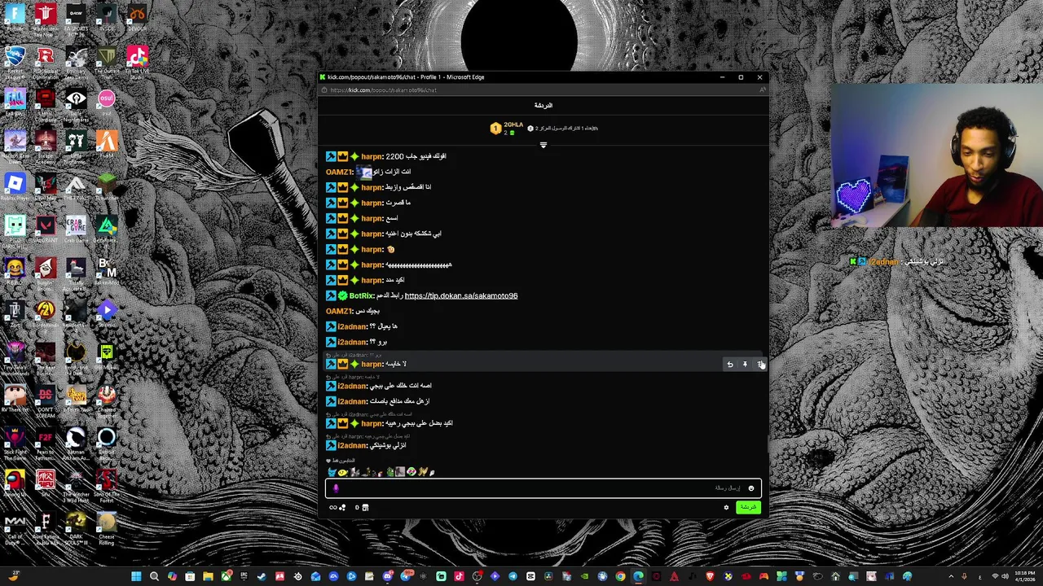Launch osu! desktop shortcut
The width and height of the screenshot is (1043, 586).
click(107, 103)
